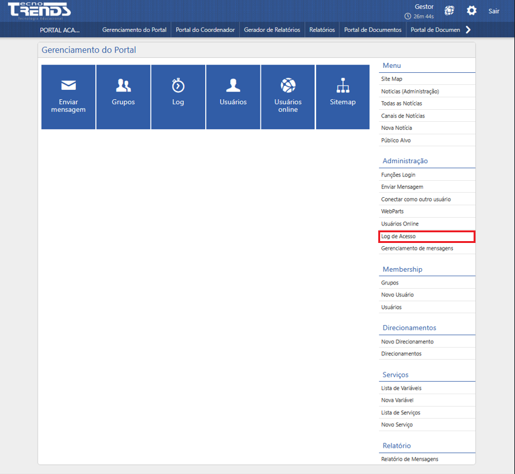The width and height of the screenshot is (515, 474).
Task: Open the Gerador de Relatórios tab
Action: coord(272,29)
